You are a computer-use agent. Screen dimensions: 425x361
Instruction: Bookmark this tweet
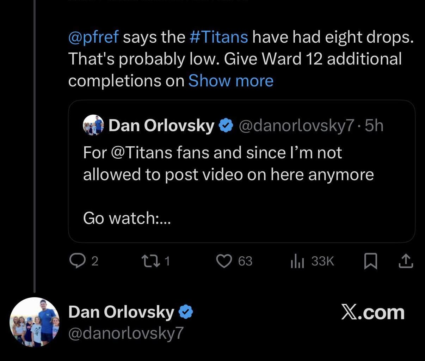click(x=370, y=261)
